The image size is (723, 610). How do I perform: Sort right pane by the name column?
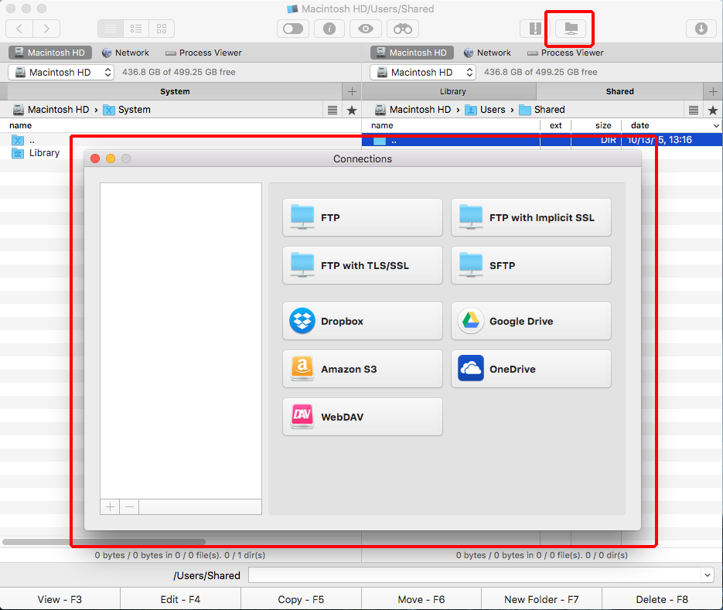click(451, 125)
